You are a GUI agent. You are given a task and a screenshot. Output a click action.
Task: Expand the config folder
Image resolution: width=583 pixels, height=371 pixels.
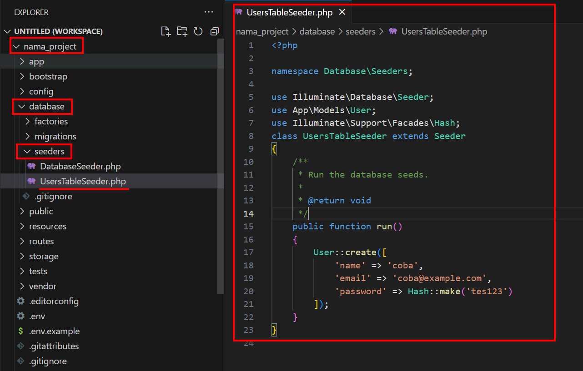(22, 91)
